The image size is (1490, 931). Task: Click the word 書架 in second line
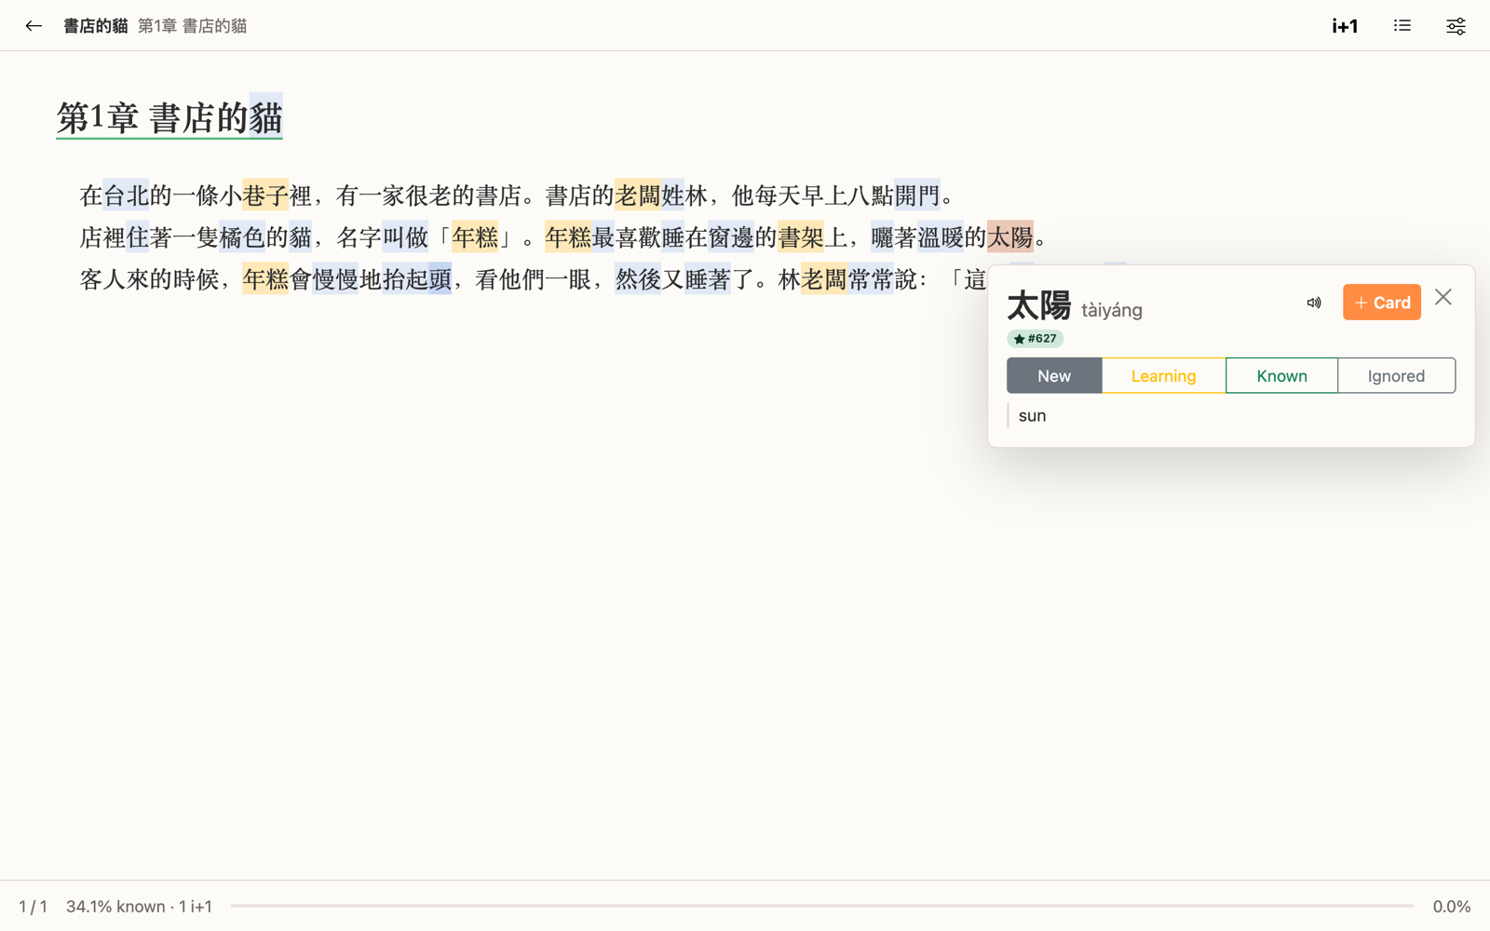tap(801, 237)
